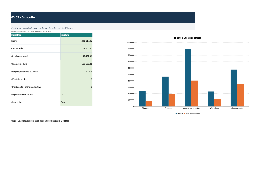The height and width of the screenshot is (186, 263).
Task: Click the chart title Ricavi e utile per offerta
Action: click(x=188, y=38)
